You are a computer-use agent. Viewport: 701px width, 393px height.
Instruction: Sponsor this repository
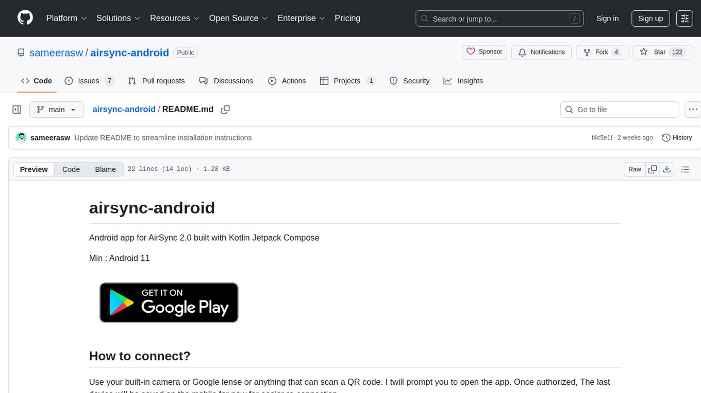[485, 52]
